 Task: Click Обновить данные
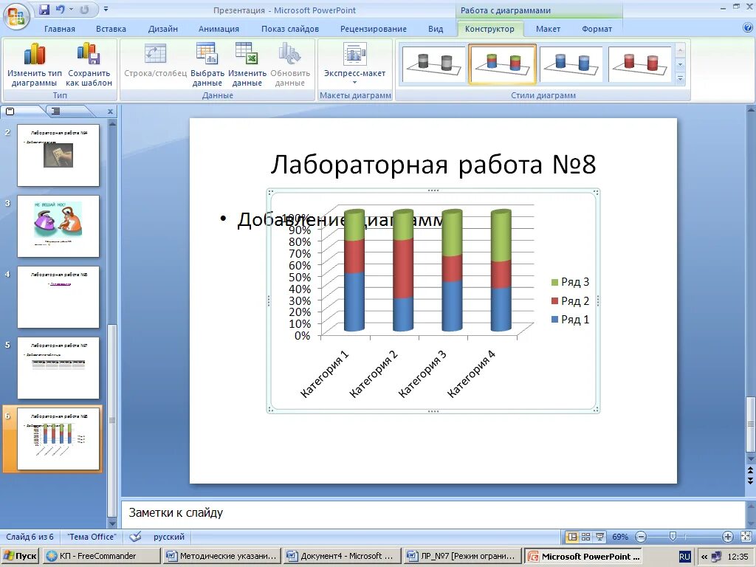(x=289, y=65)
